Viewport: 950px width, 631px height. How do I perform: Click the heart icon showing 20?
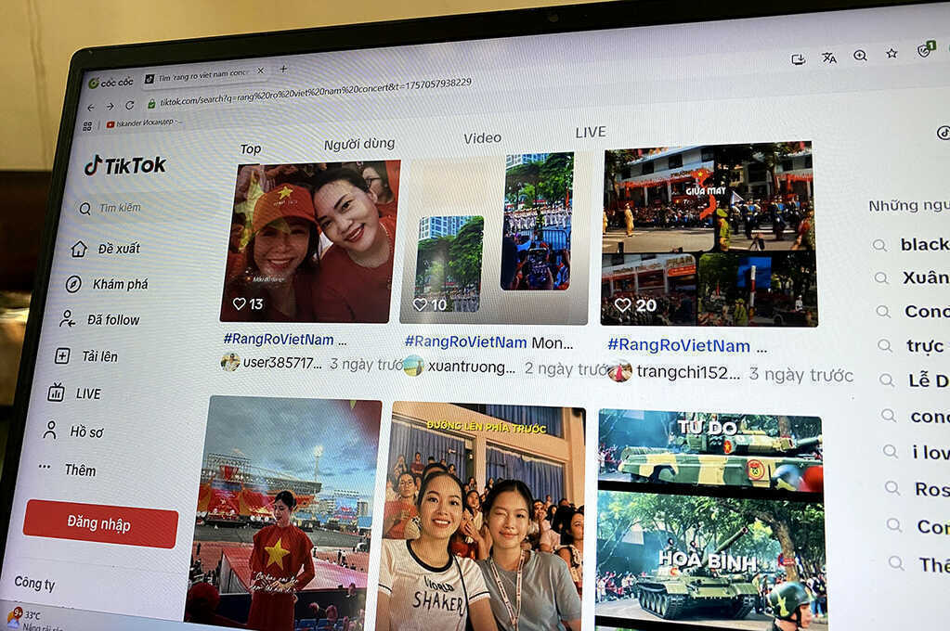click(x=622, y=304)
